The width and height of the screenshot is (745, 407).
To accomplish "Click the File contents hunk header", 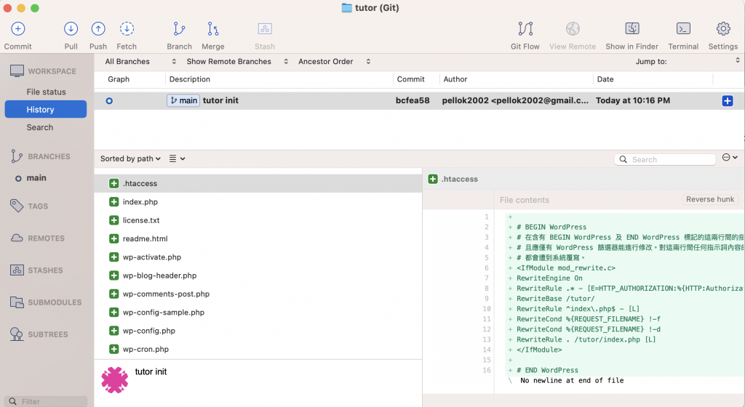I will 525,200.
